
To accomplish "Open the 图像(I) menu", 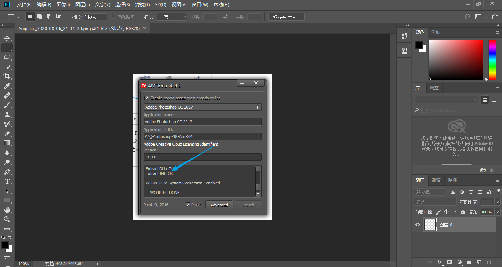I will click(x=63, y=4).
